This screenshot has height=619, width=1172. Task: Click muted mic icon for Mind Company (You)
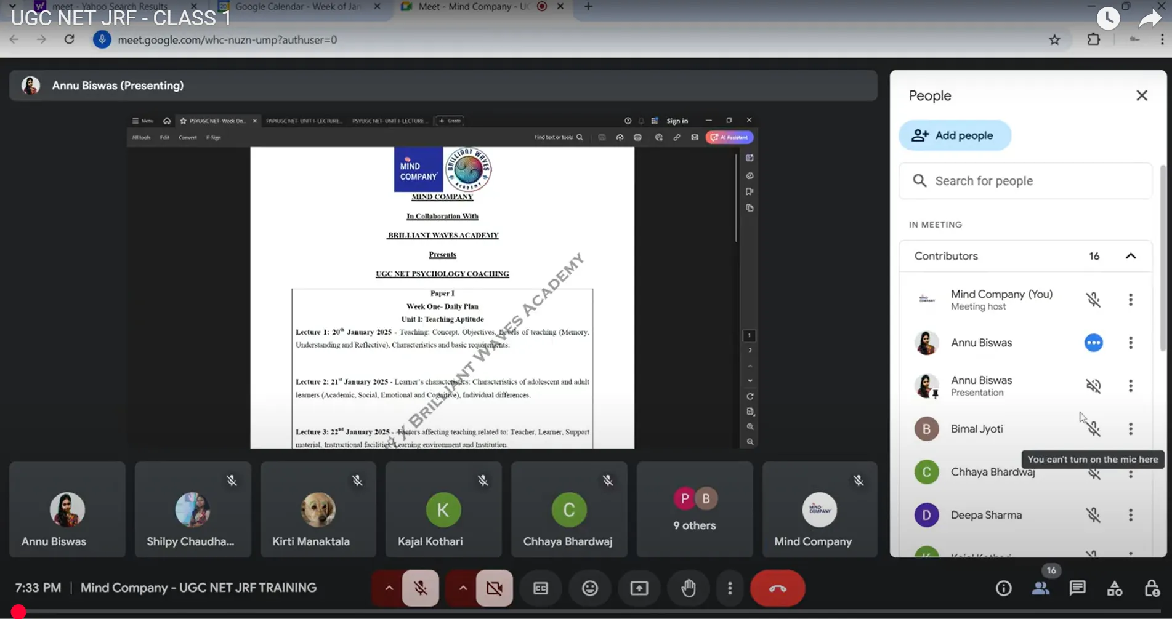click(1093, 300)
